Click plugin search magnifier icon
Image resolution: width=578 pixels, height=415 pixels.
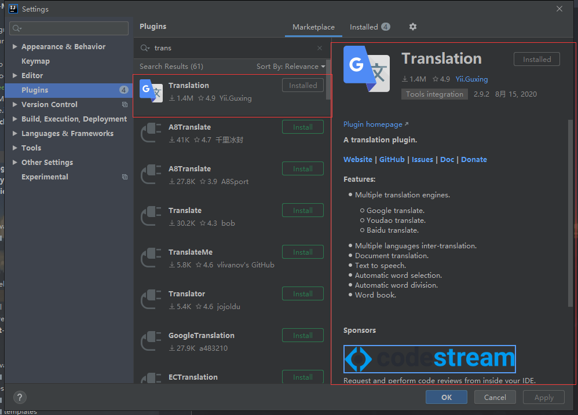(x=145, y=48)
